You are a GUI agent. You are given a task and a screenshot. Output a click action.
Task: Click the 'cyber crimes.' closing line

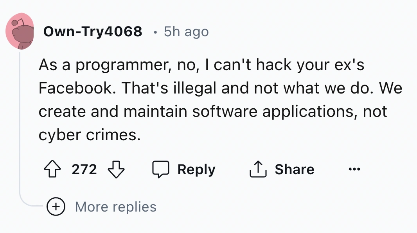90,135
